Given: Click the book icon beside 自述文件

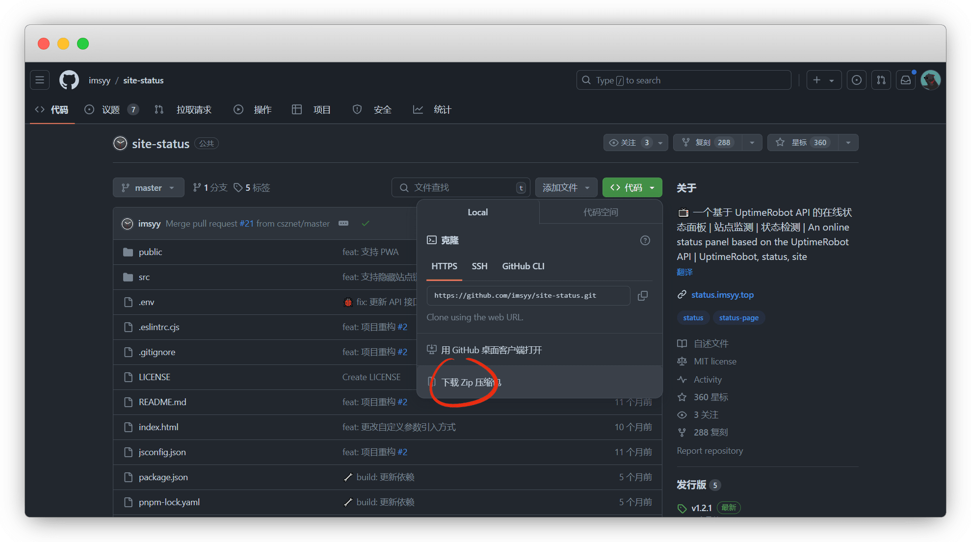Looking at the screenshot, I should (x=682, y=343).
